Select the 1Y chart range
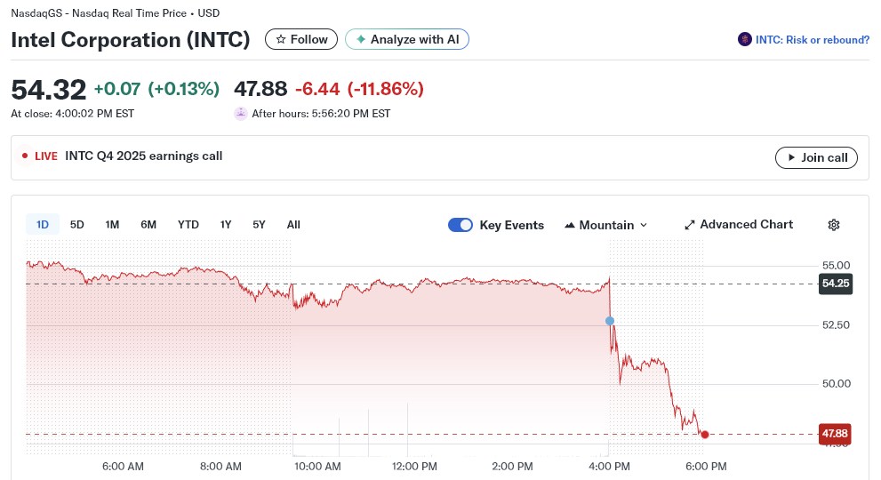This screenshot has height=480, width=881. click(226, 225)
